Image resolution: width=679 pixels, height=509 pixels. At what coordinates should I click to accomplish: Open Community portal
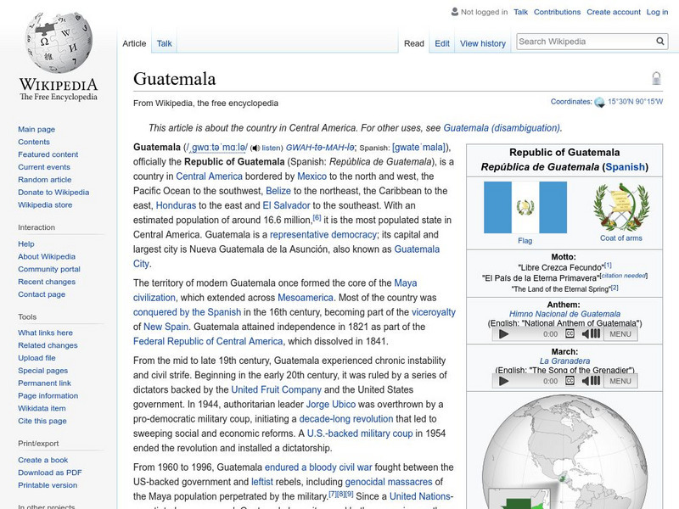pyautogui.click(x=49, y=269)
